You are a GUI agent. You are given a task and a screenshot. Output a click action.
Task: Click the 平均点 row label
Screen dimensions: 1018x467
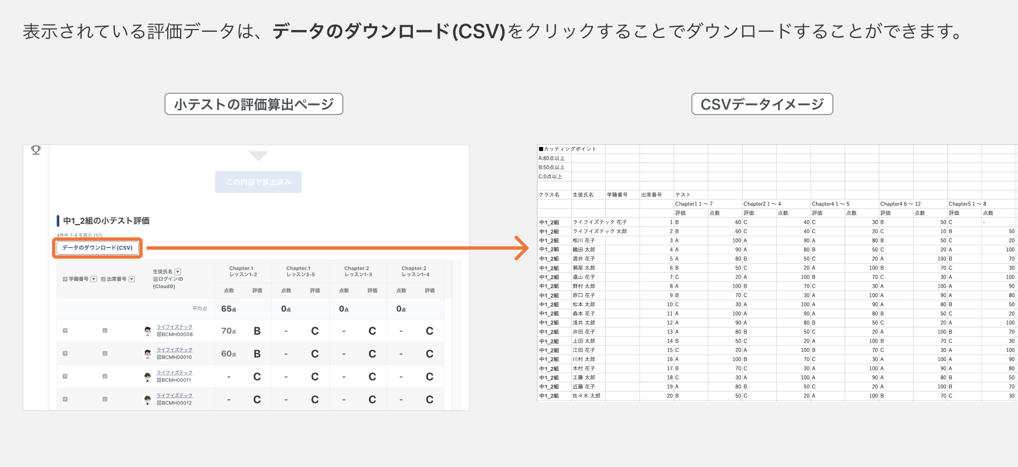[x=200, y=309]
